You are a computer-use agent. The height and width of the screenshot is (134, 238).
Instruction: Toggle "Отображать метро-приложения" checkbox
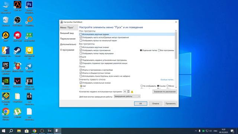pyautogui.click(x=81, y=50)
